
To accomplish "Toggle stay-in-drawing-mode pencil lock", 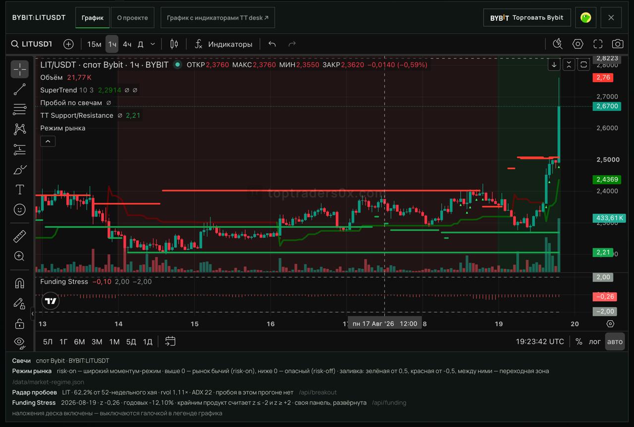I will coord(20,303).
